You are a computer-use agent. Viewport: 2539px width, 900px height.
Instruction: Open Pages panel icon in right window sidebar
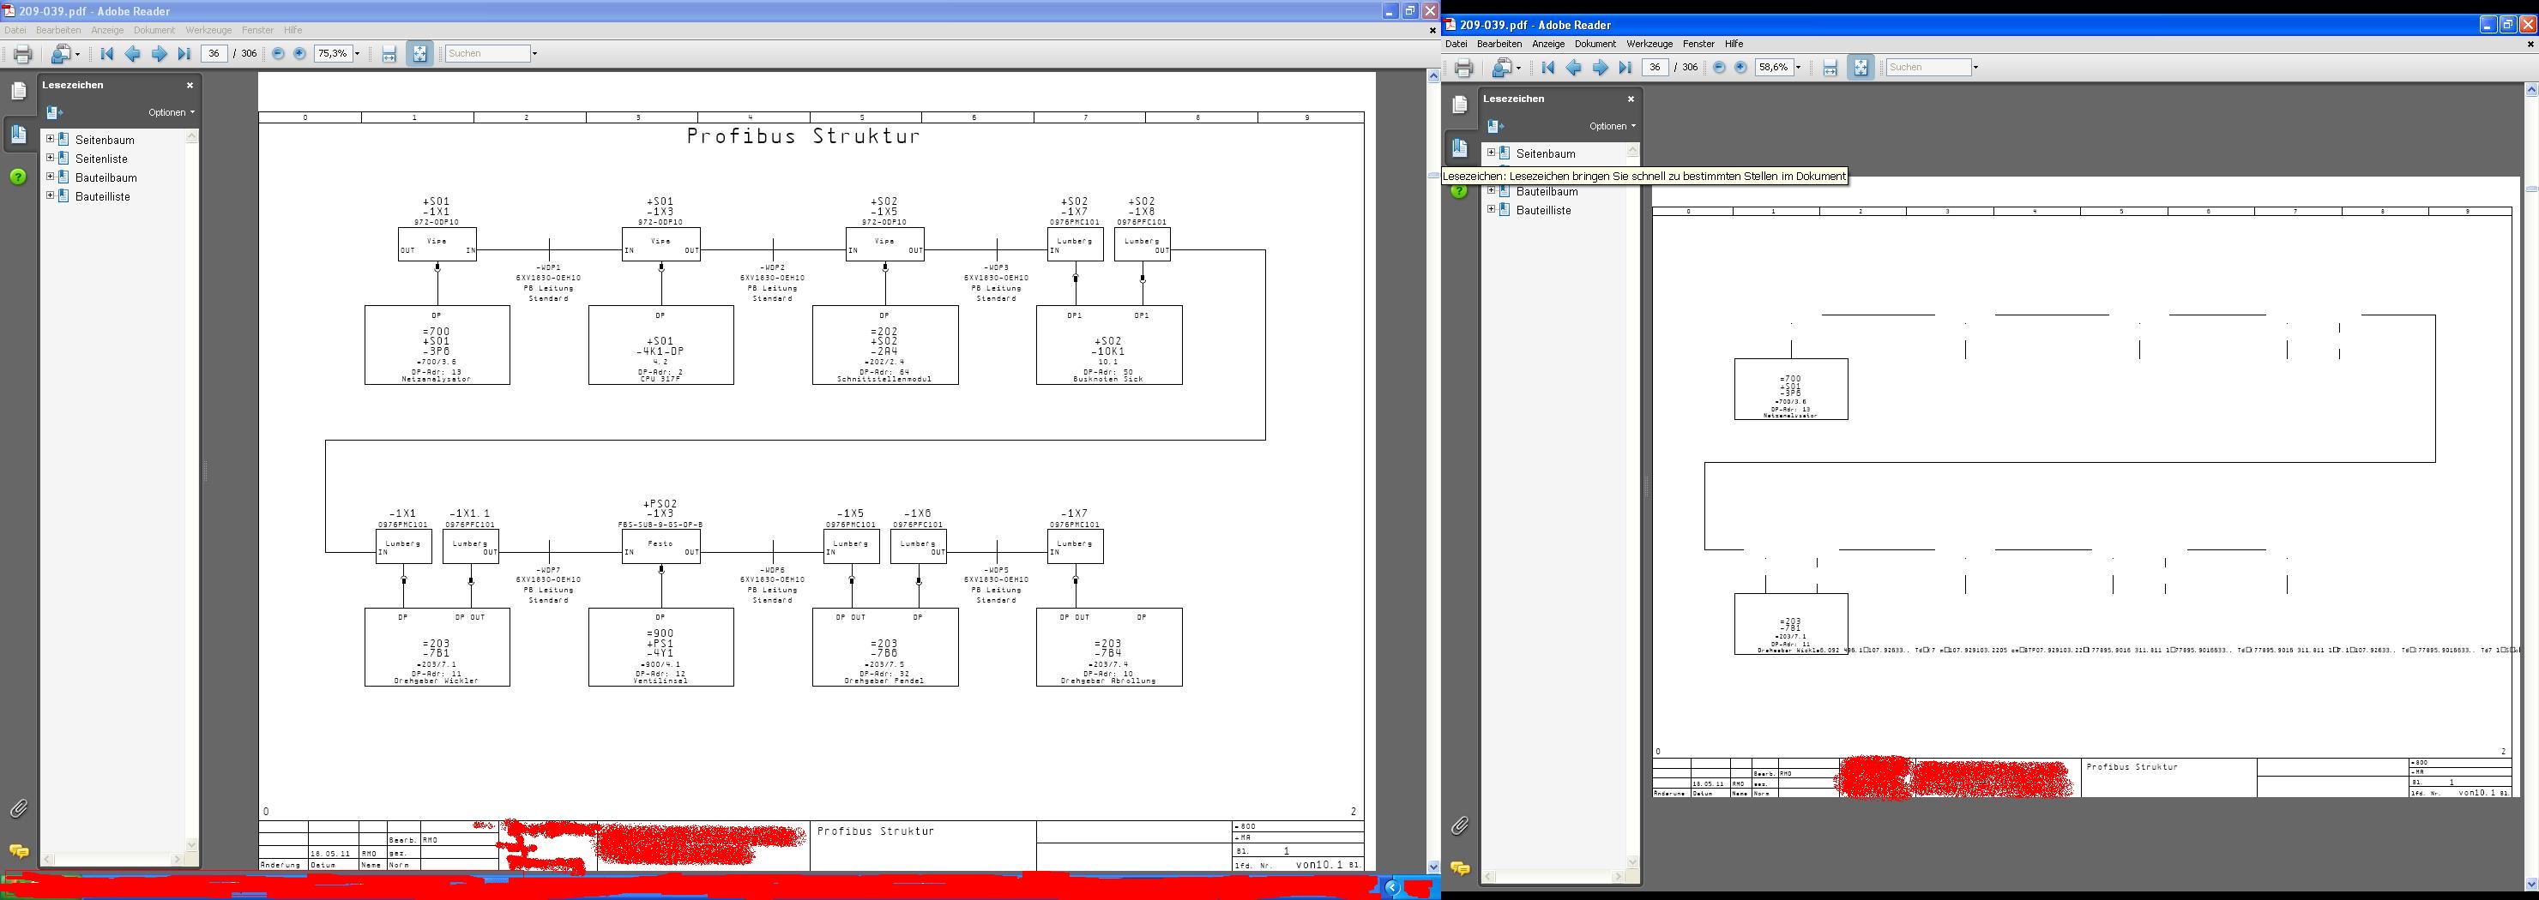click(x=1460, y=105)
